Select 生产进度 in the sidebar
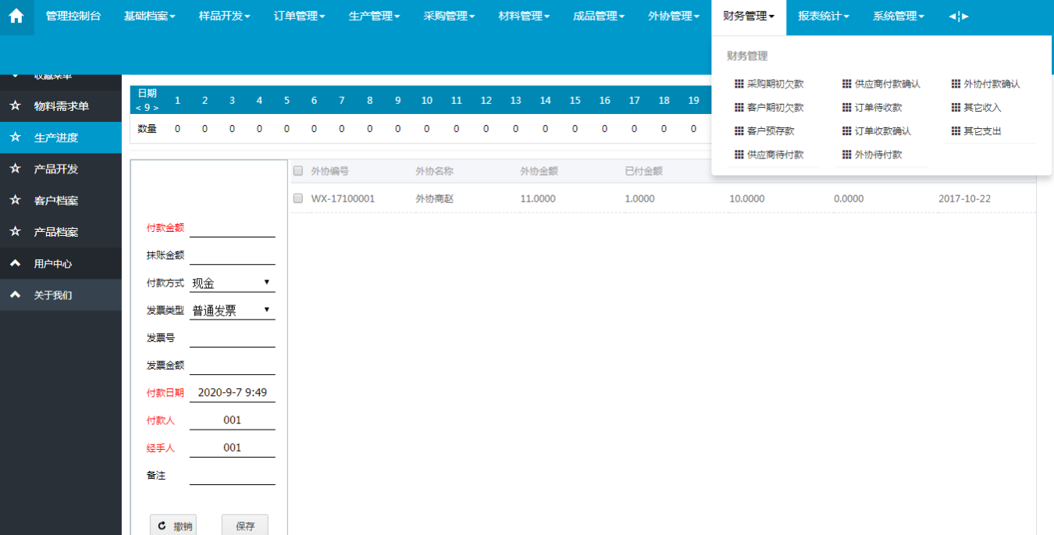 pos(56,137)
